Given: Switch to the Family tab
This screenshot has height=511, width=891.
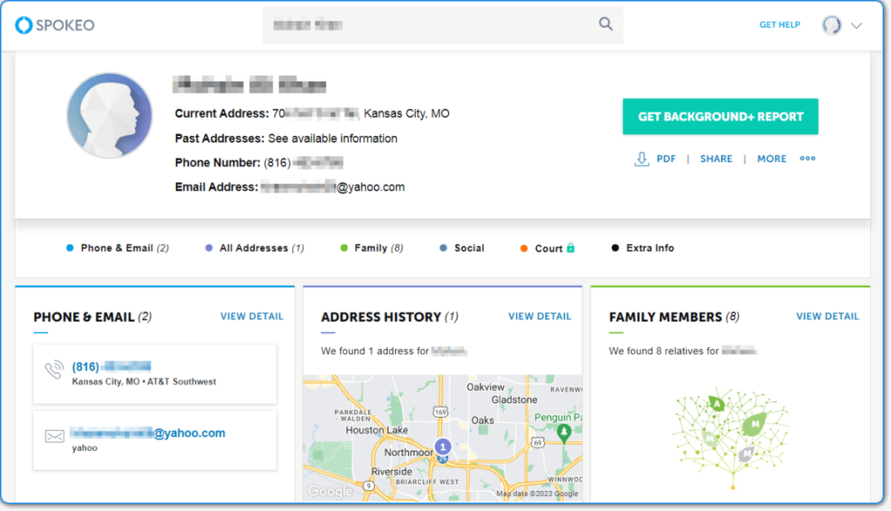Looking at the screenshot, I should coord(372,248).
